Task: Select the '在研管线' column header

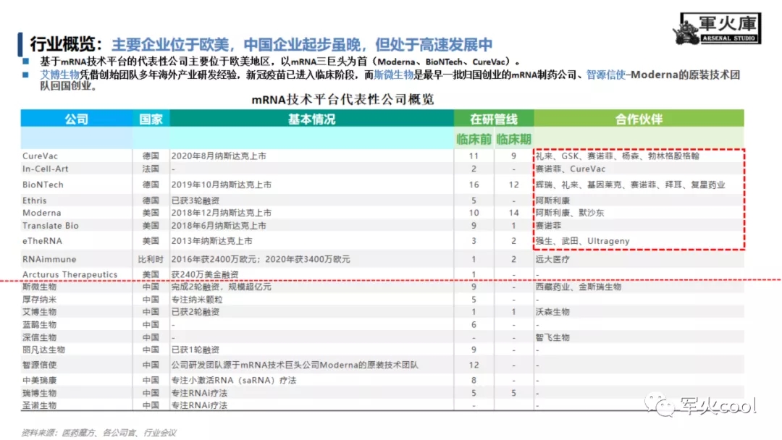Action: [x=494, y=119]
